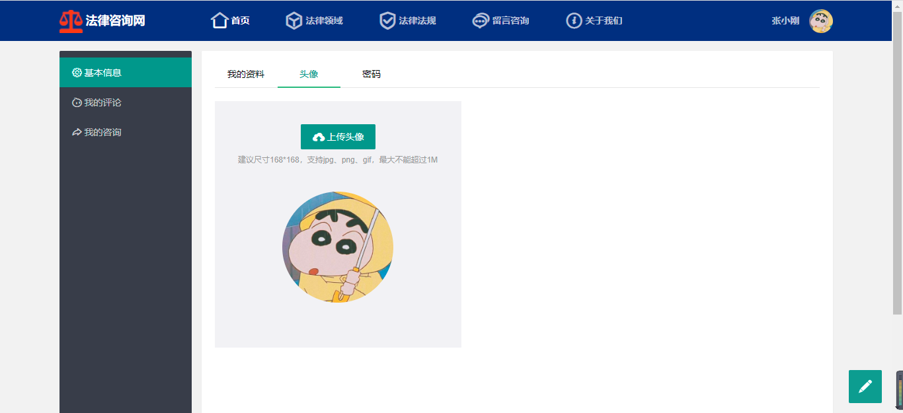Click the house icon for 首页
Screen dimensions: 903x413
(219, 20)
